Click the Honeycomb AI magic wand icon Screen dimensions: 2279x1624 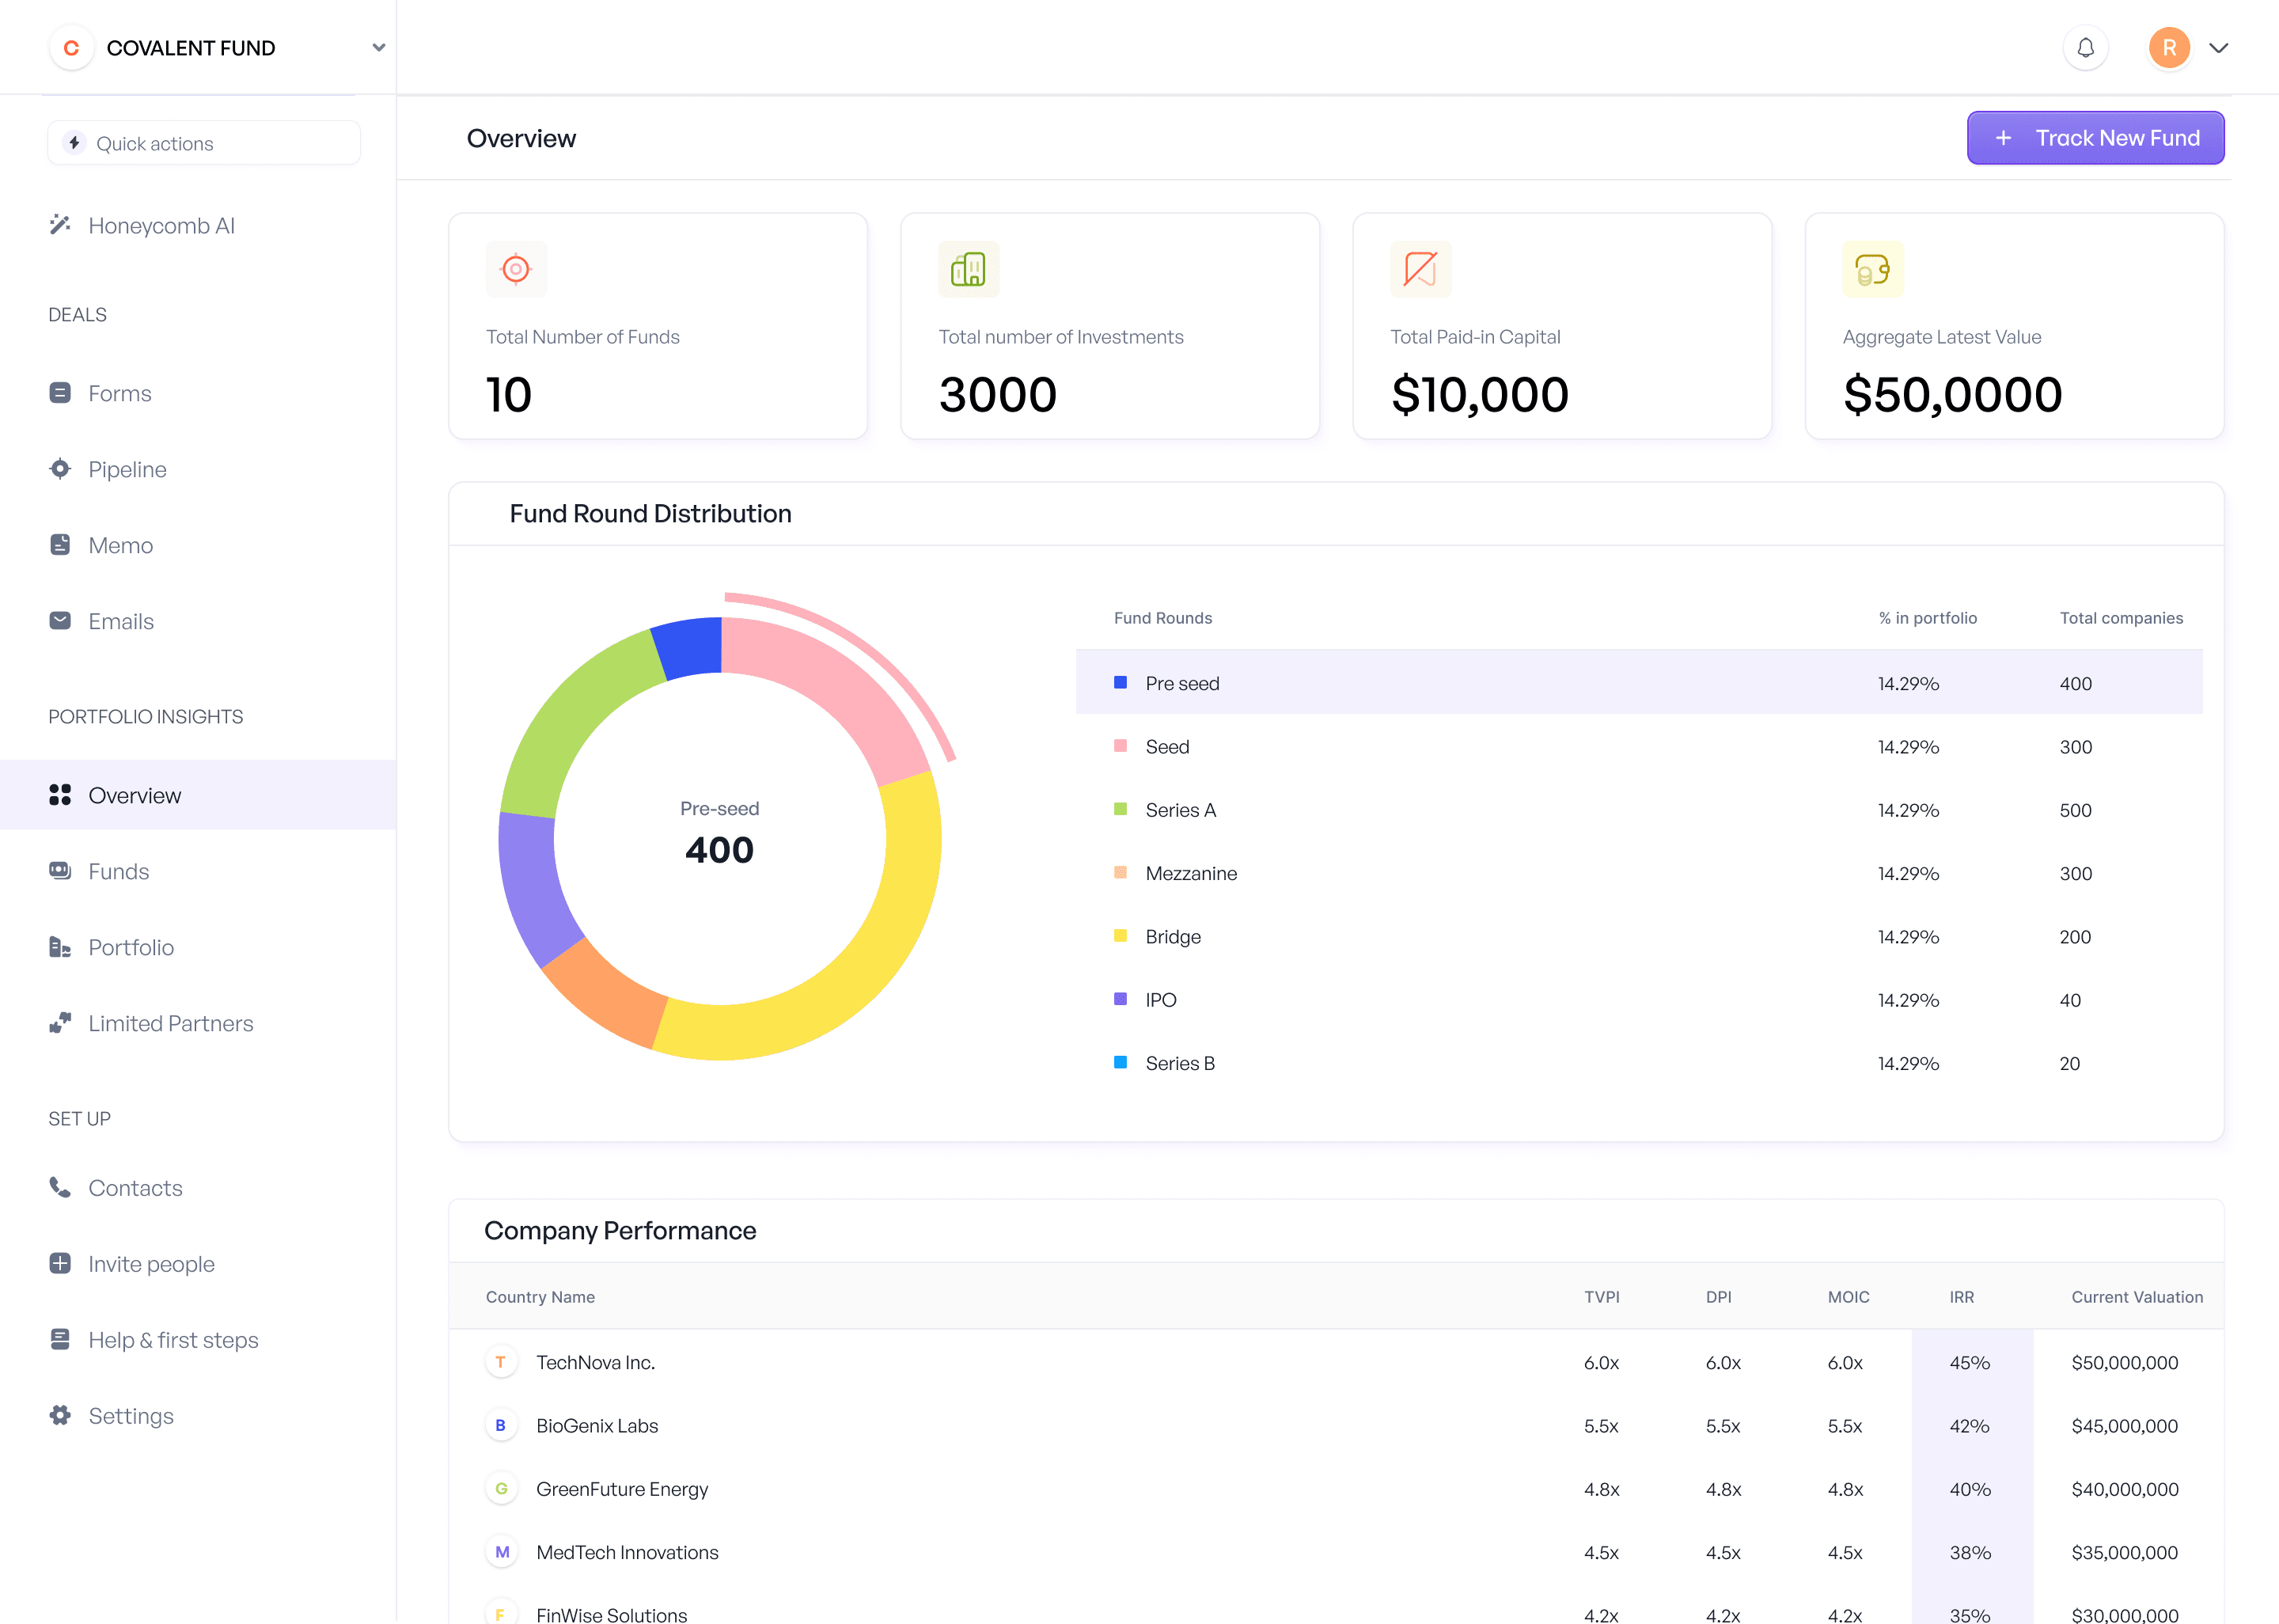60,225
